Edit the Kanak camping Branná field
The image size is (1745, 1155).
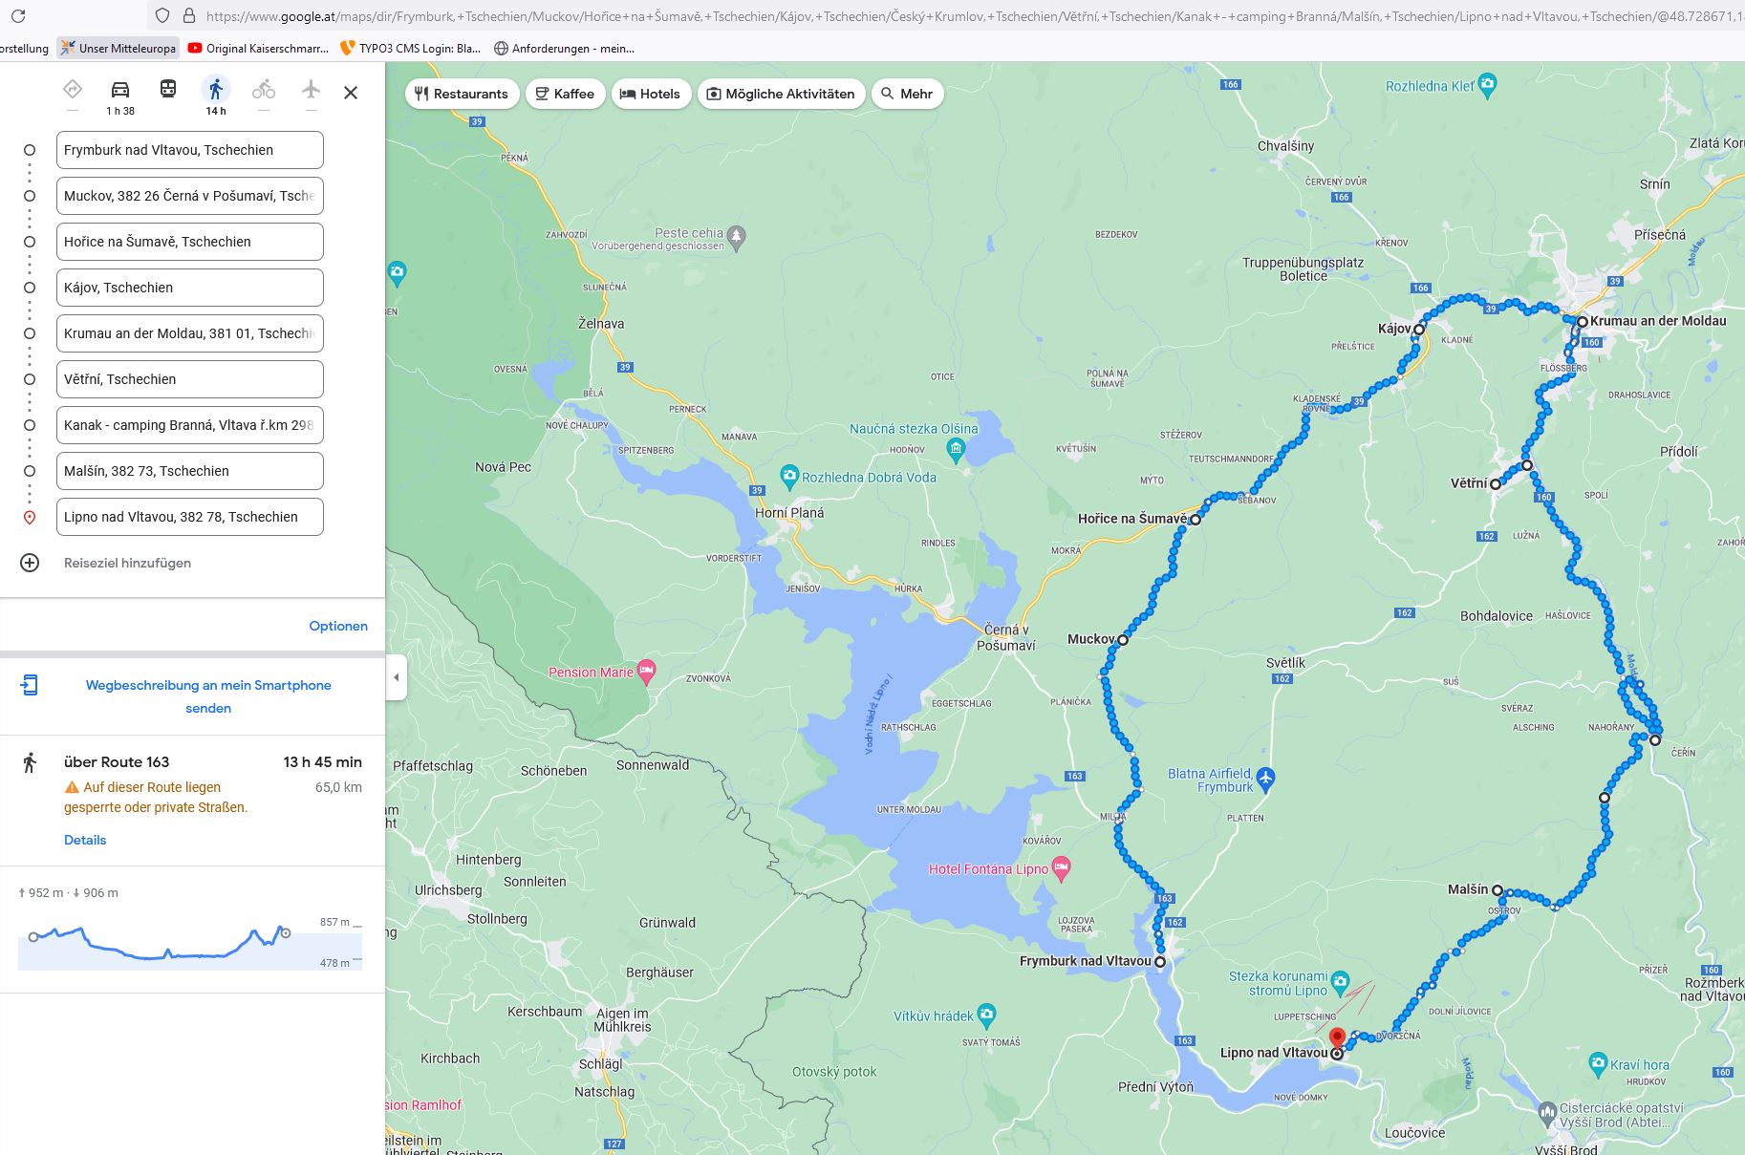pyautogui.click(x=190, y=425)
